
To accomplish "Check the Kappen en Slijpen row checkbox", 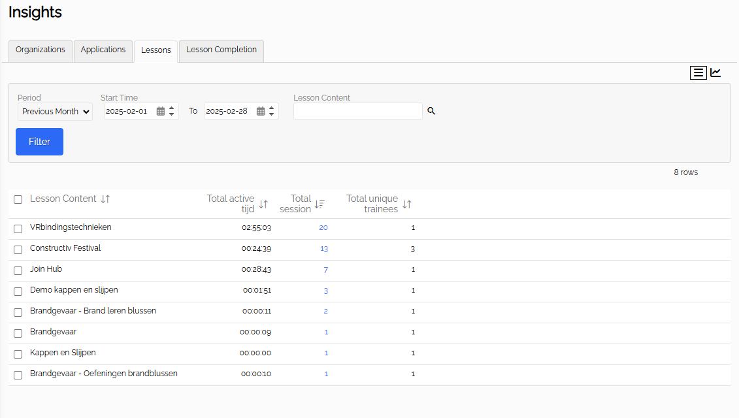I will coord(18,354).
